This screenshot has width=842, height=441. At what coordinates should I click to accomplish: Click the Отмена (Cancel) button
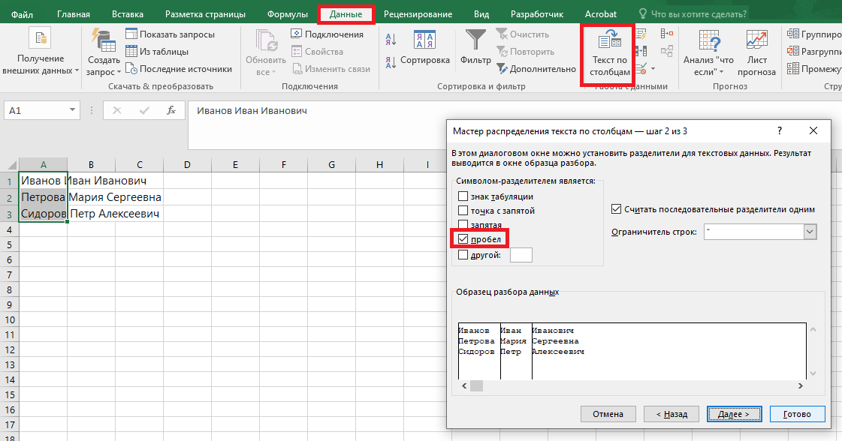point(608,414)
